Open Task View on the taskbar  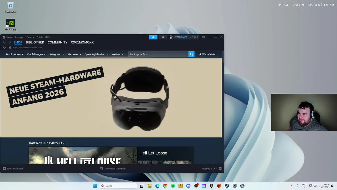[x=141, y=186]
